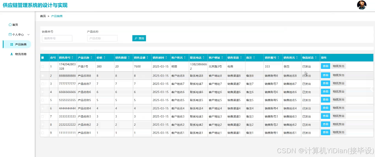Click the 供应链管理系统的设计与实现 page title

point(35,5)
